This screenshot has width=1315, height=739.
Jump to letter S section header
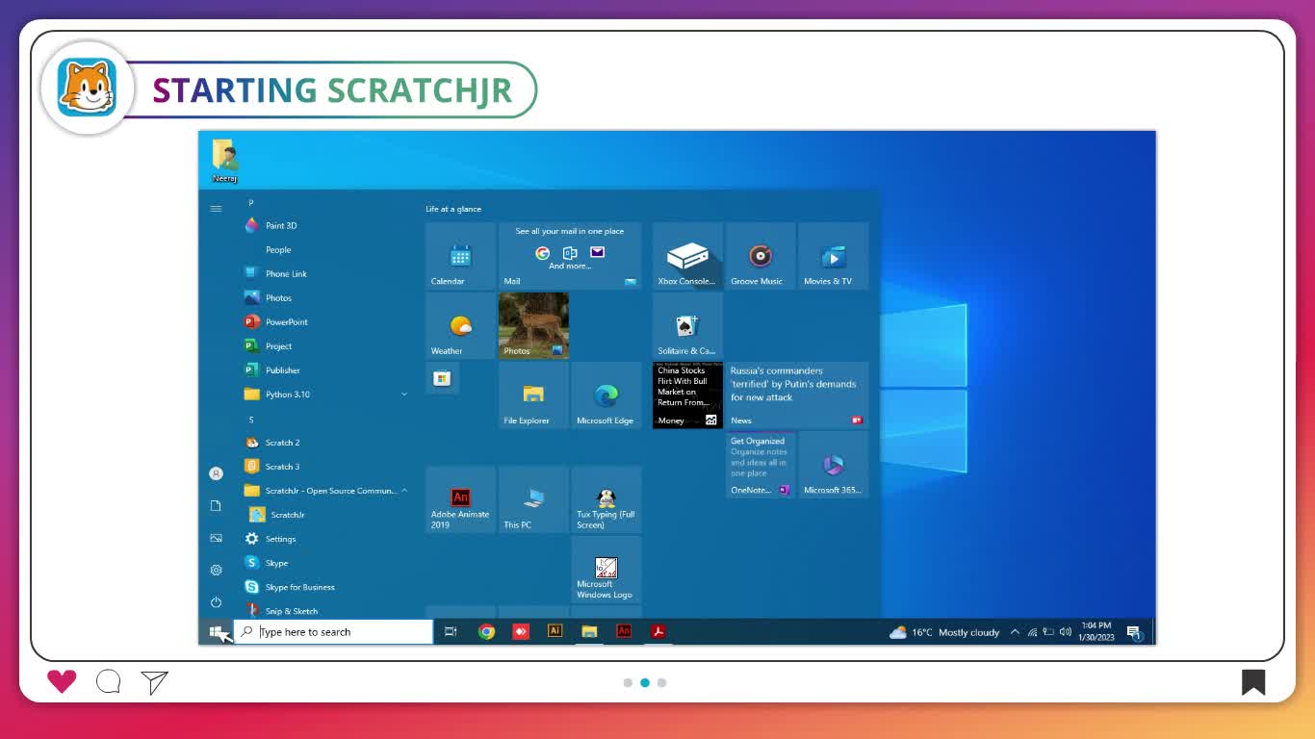251,420
